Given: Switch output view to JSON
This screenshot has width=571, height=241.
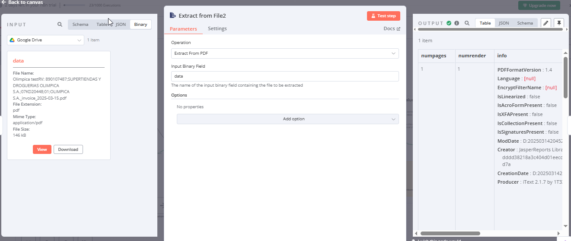Looking at the screenshot, I should point(504,23).
